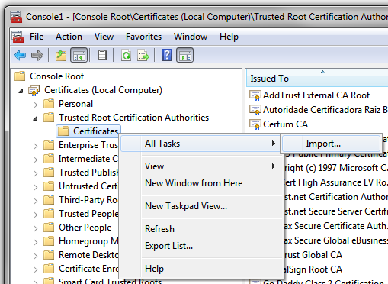Open the File menu
The width and height of the screenshot is (388, 284).
(37, 37)
